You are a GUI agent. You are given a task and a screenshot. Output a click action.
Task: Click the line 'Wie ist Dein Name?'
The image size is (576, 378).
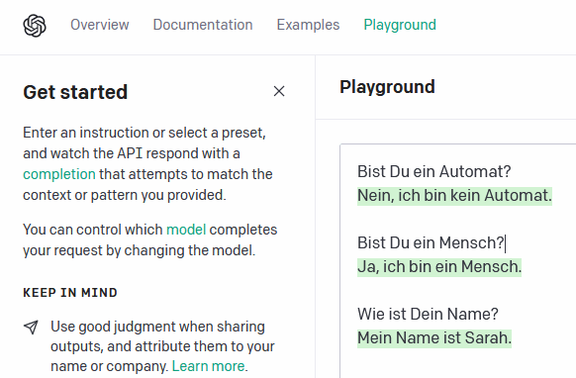pos(428,314)
